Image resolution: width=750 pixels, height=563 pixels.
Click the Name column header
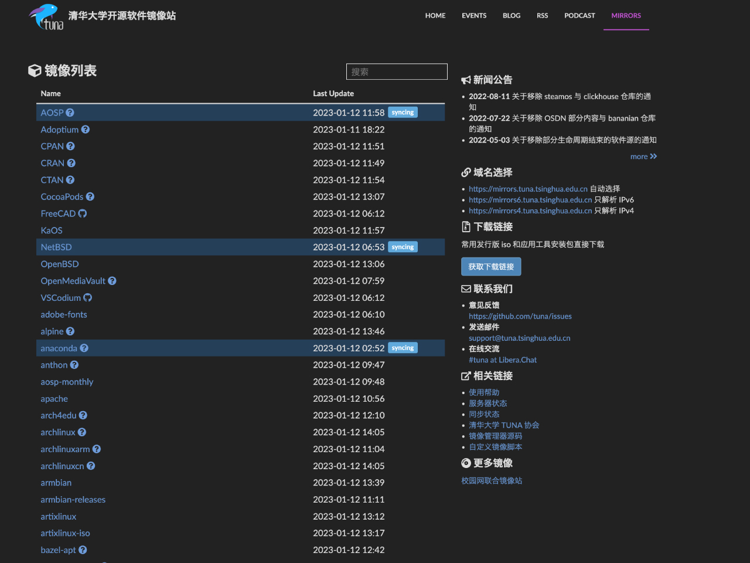(51, 94)
